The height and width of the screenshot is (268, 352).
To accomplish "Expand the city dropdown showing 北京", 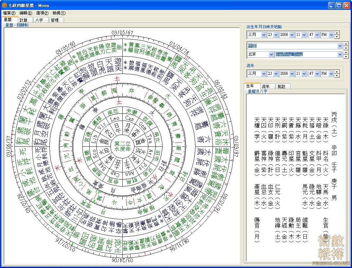I will [x=271, y=54].
